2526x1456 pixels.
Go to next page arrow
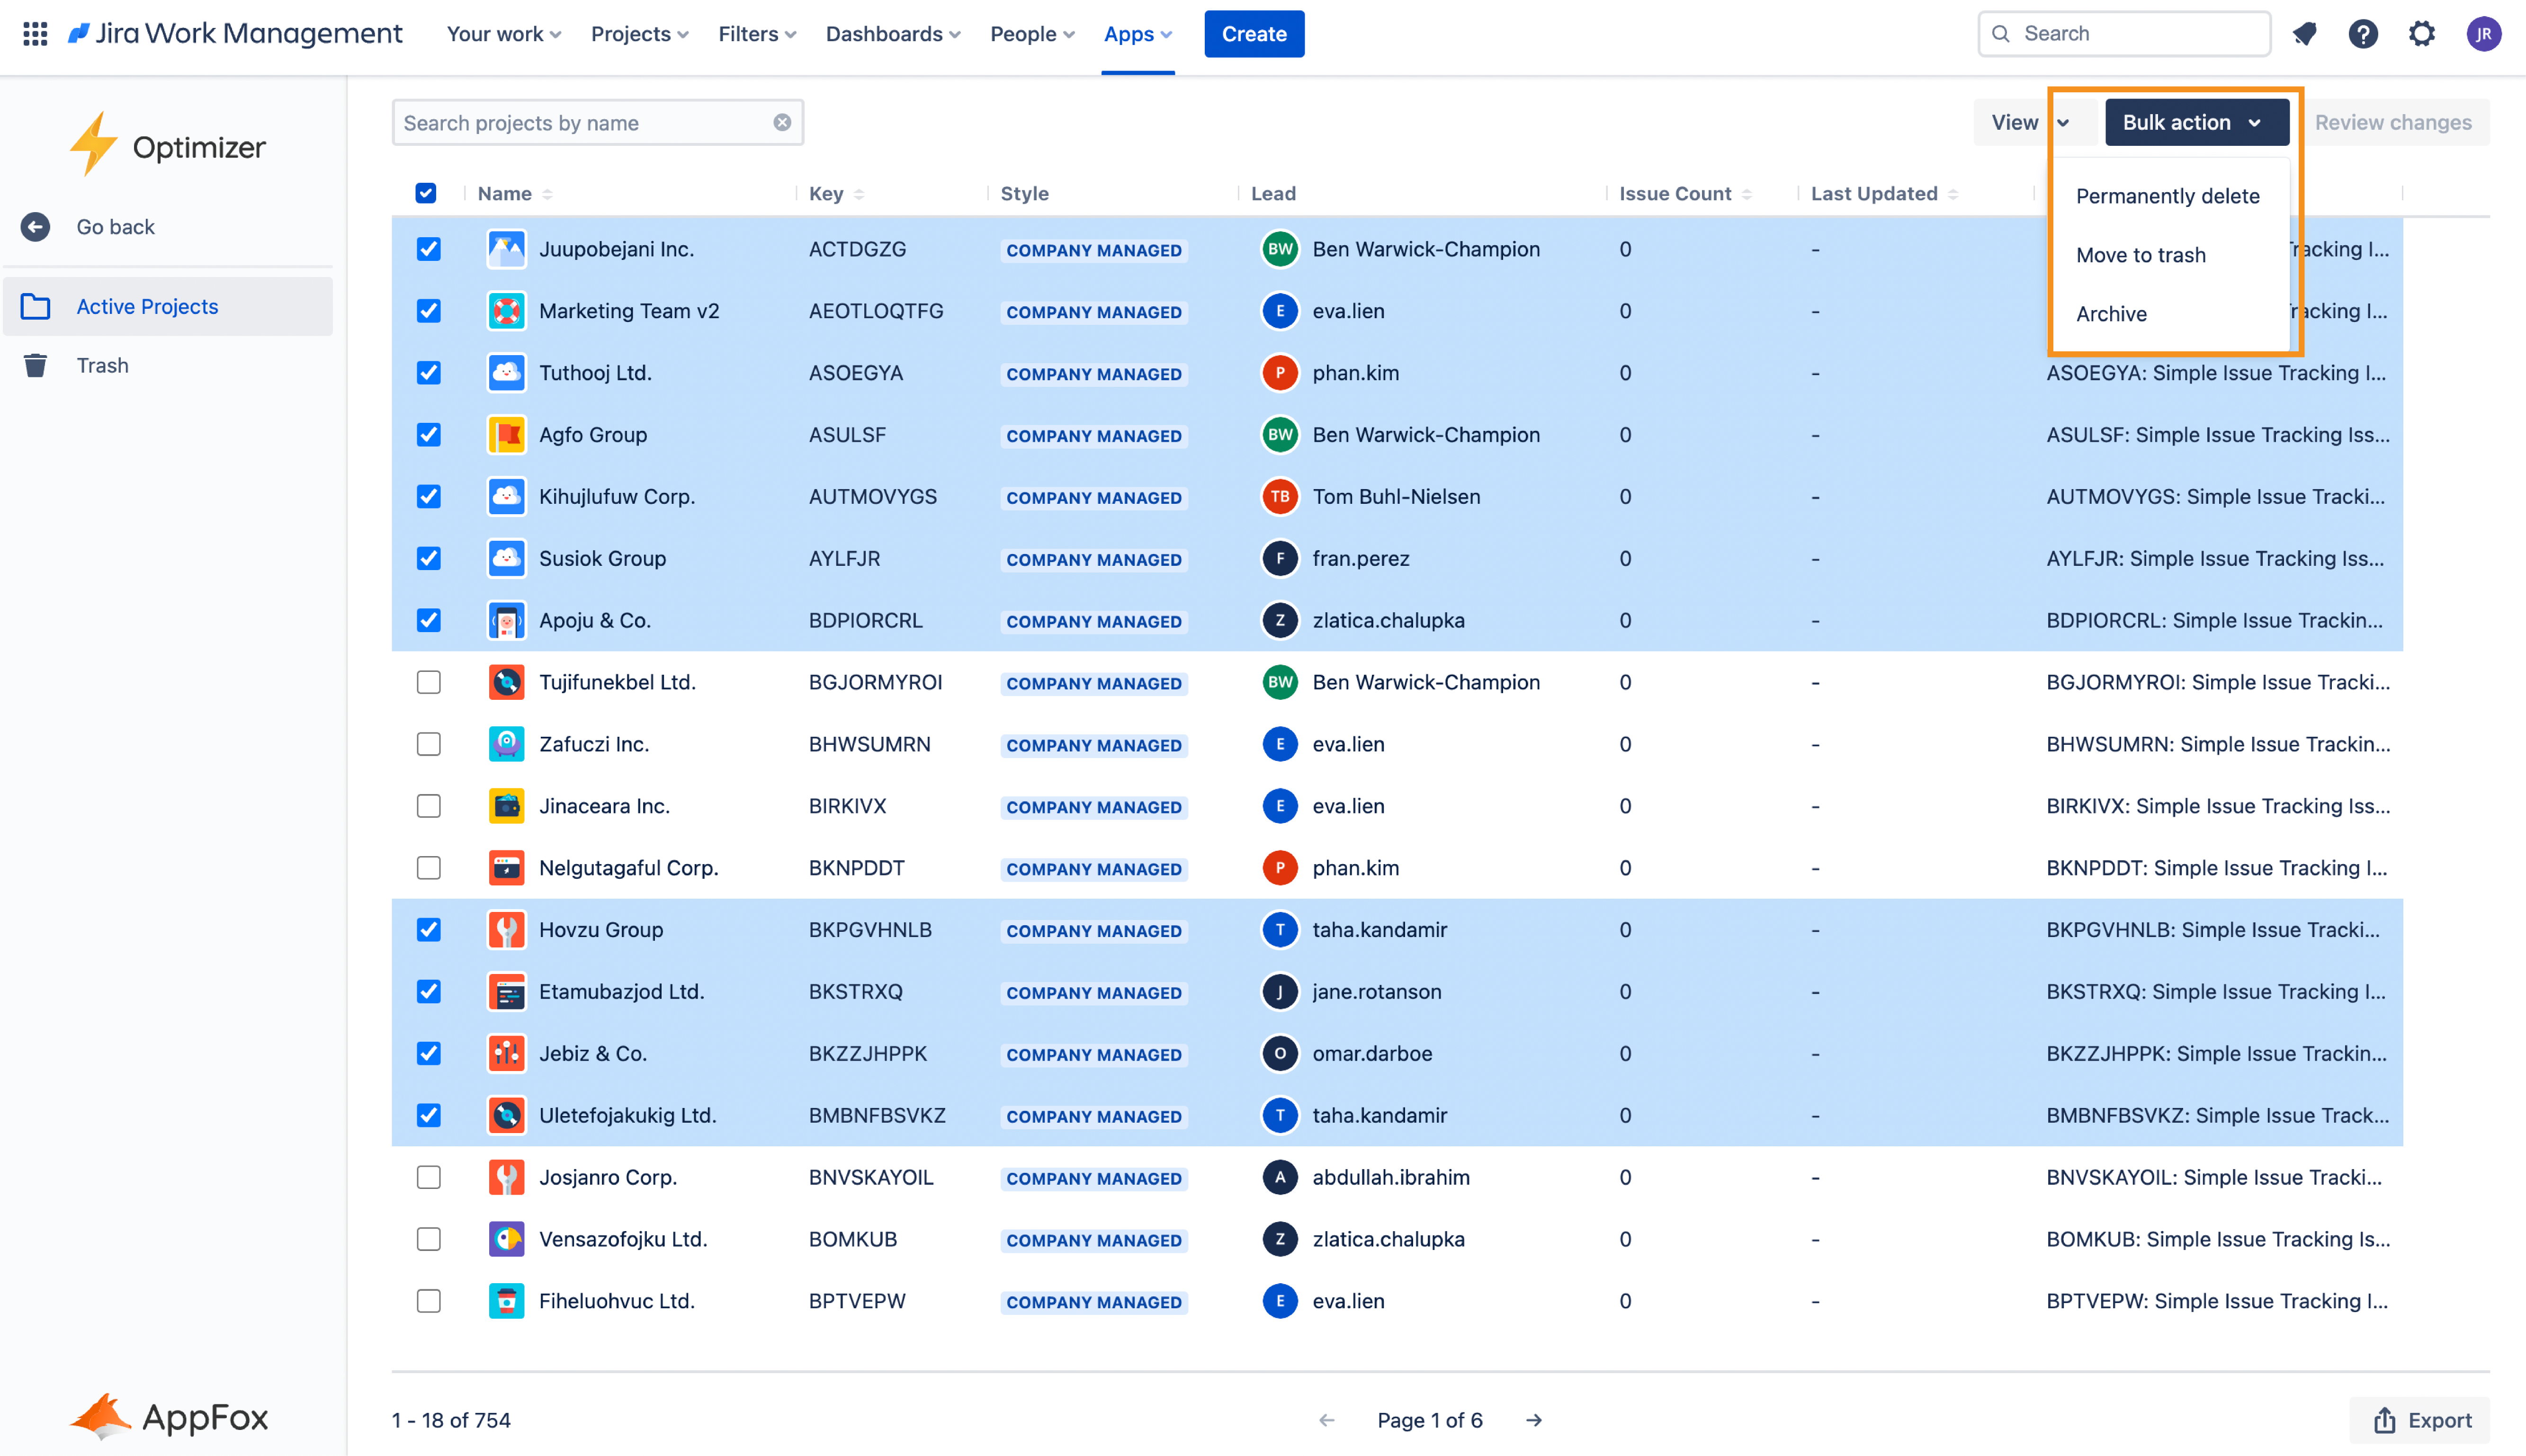(x=1534, y=1420)
